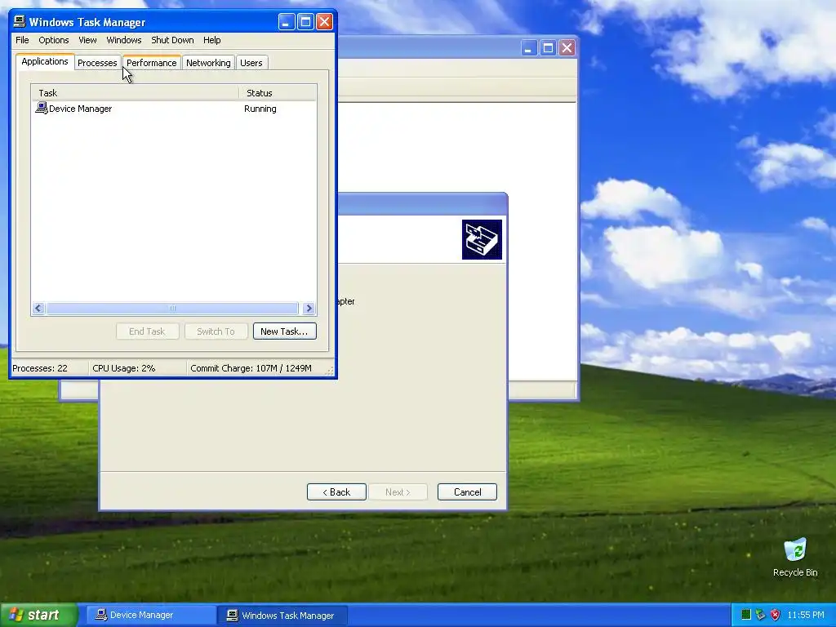Image resolution: width=836 pixels, height=627 pixels.
Task: Click Commit Charge value in status bar
Action: coord(251,368)
